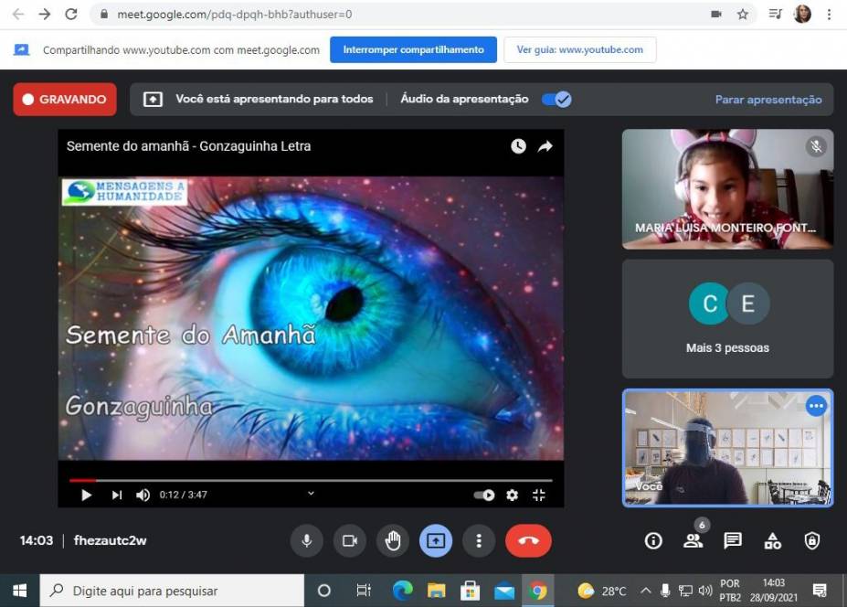
Task: Open Chrome from the Windows taskbar
Action: (x=538, y=591)
